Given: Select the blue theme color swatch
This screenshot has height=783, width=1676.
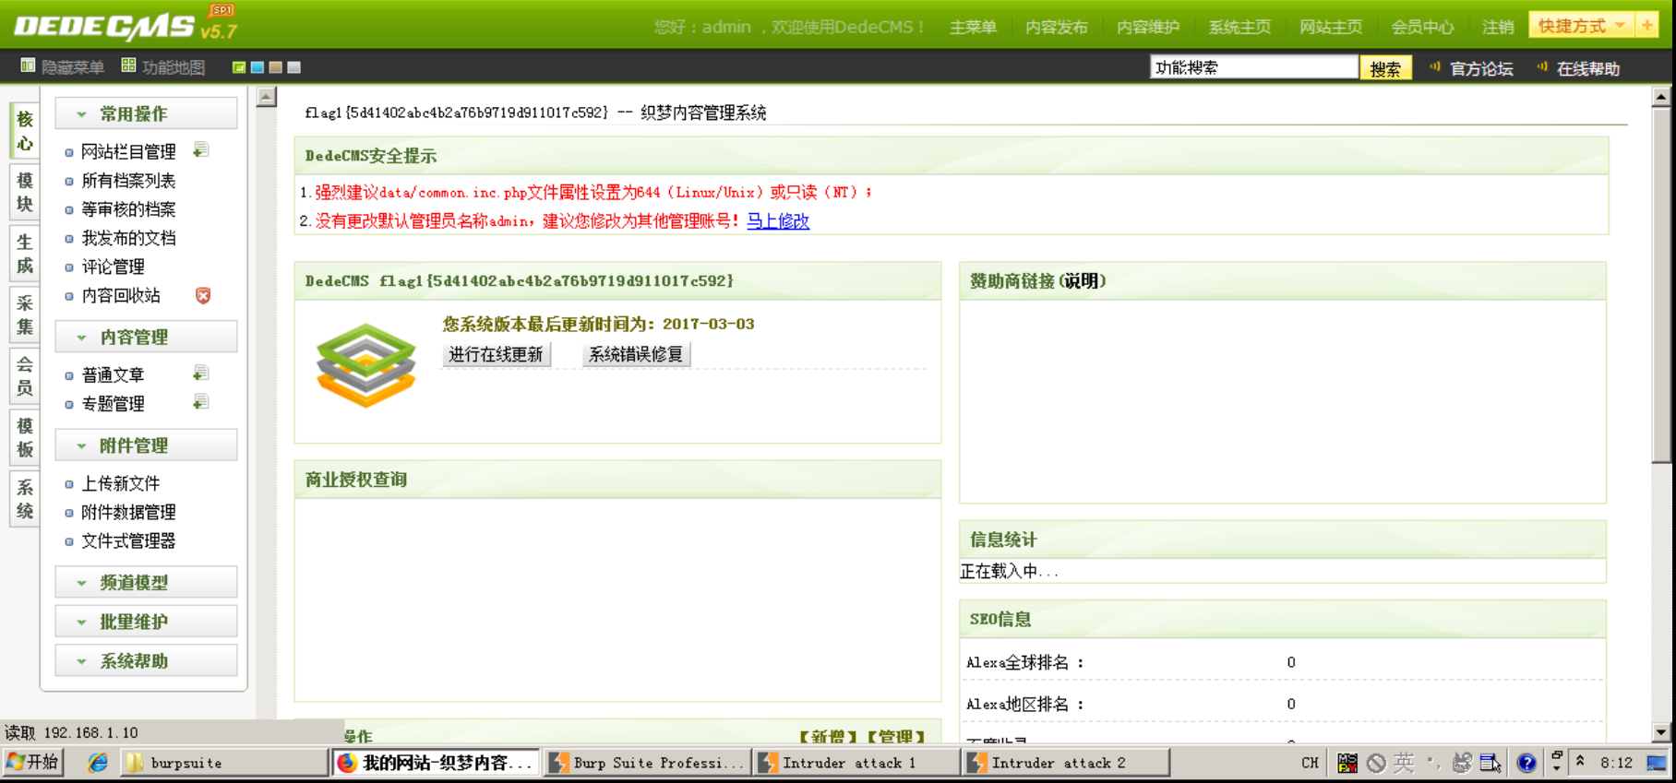Looking at the screenshot, I should point(257,67).
